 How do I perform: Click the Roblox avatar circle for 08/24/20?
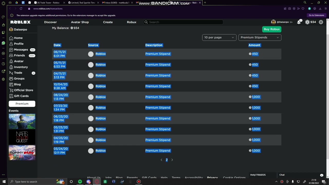[91, 97]
